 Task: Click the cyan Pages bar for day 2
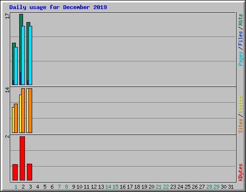[x=23, y=55]
